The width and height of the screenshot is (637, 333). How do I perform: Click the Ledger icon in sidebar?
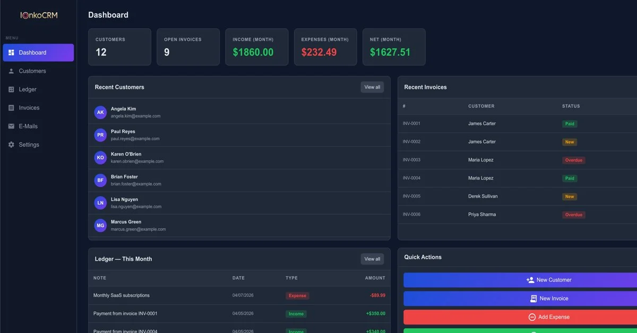(11, 89)
